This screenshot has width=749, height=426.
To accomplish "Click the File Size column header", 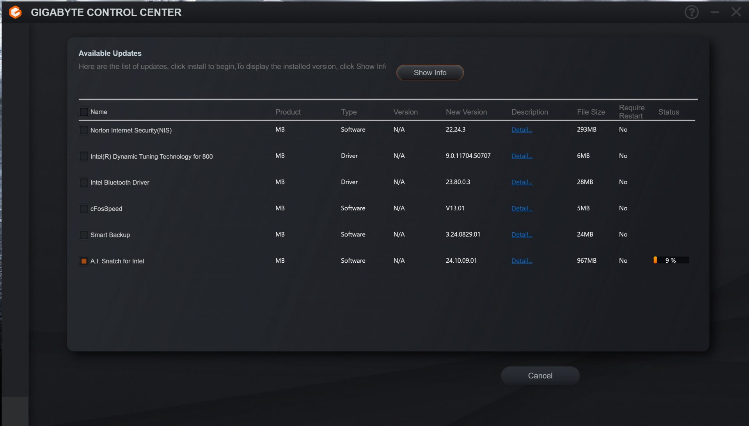I will click(591, 112).
